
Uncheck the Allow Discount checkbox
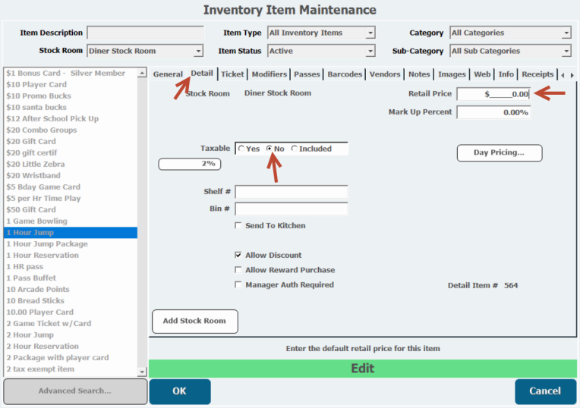click(239, 256)
